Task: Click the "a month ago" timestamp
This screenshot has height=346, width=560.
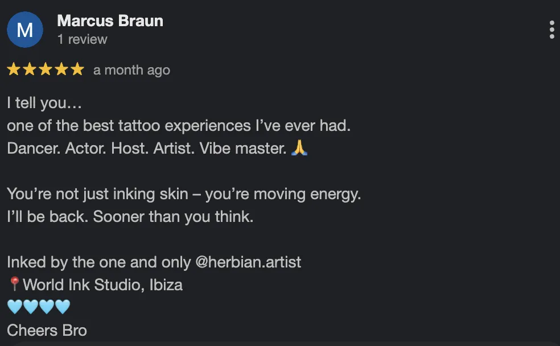Action: [x=131, y=70]
